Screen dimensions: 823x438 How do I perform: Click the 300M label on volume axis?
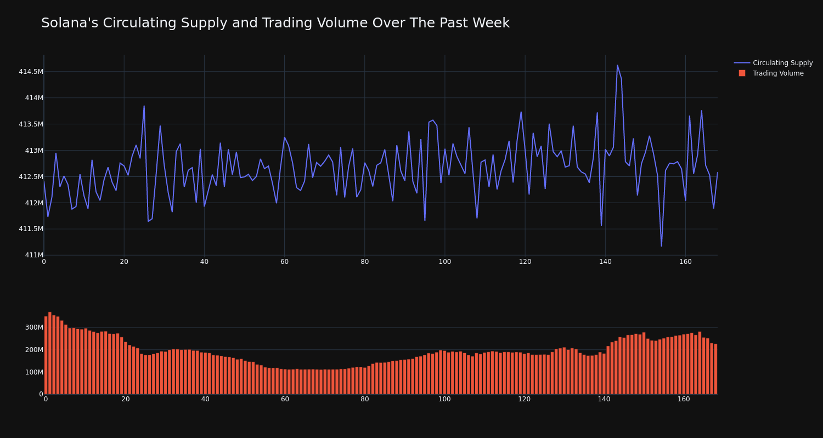click(x=33, y=327)
